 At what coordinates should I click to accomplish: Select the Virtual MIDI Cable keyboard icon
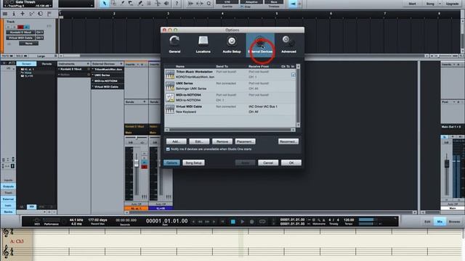[x=170, y=109]
